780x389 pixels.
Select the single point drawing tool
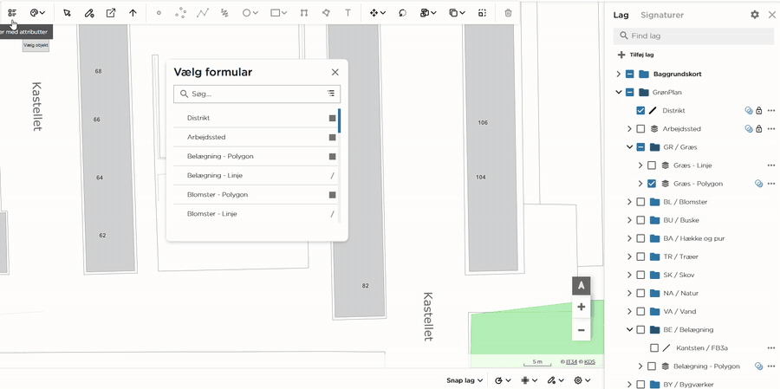coord(159,13)
